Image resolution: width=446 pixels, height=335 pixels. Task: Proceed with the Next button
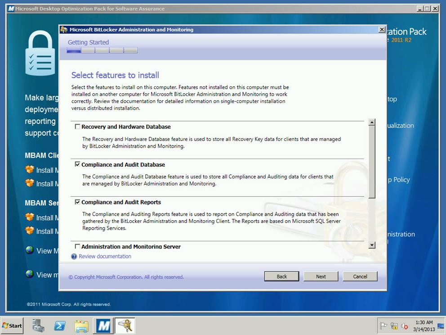[x=321, y=276]
